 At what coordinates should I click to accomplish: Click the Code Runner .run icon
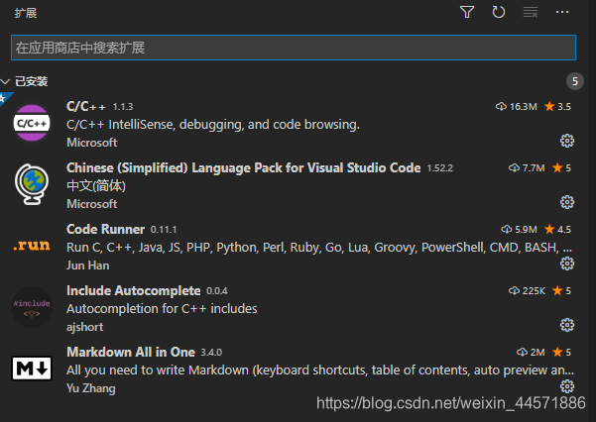(x=32, y=246)
